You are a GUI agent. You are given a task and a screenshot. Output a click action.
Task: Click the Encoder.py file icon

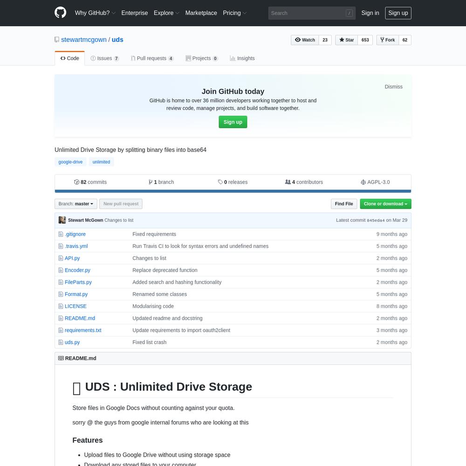point(61,270)
